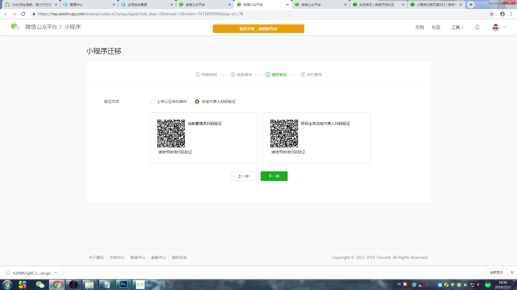Expand the account menu chevron beside avatar
This screenshot has height=290, width=517.
pyautogui.click(x=505, y=27)
